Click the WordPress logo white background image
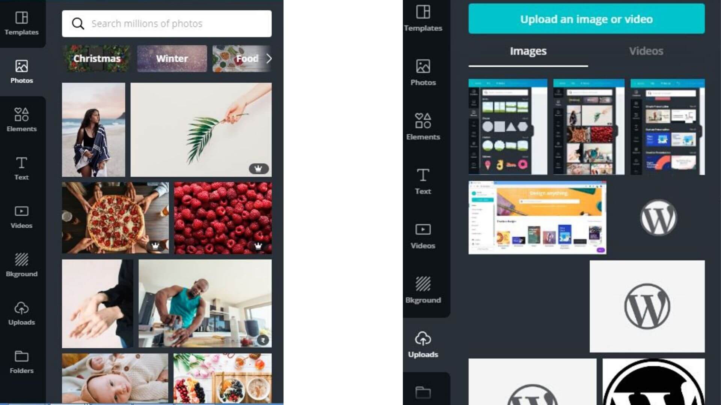 coord(647,306)
